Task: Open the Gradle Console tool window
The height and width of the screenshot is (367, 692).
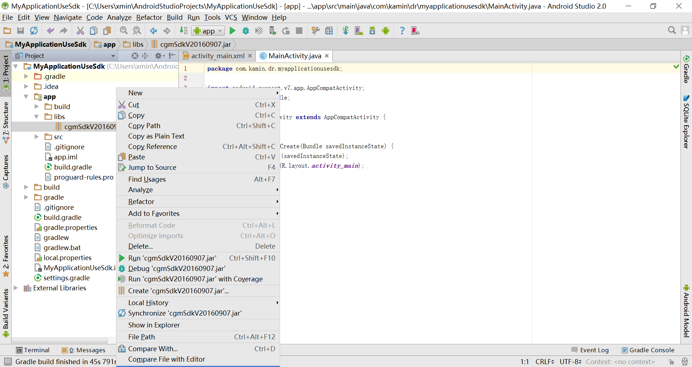Action: [x=648, y=350]
